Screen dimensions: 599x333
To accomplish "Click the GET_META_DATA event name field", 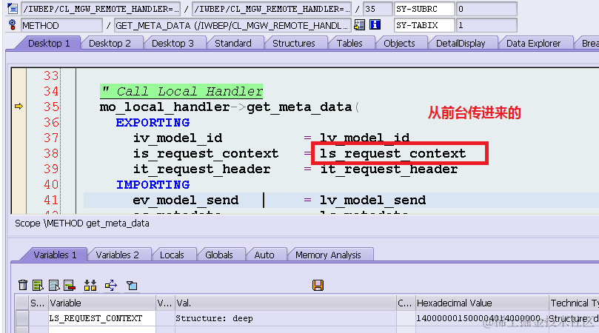I will [x=232, y=26].
